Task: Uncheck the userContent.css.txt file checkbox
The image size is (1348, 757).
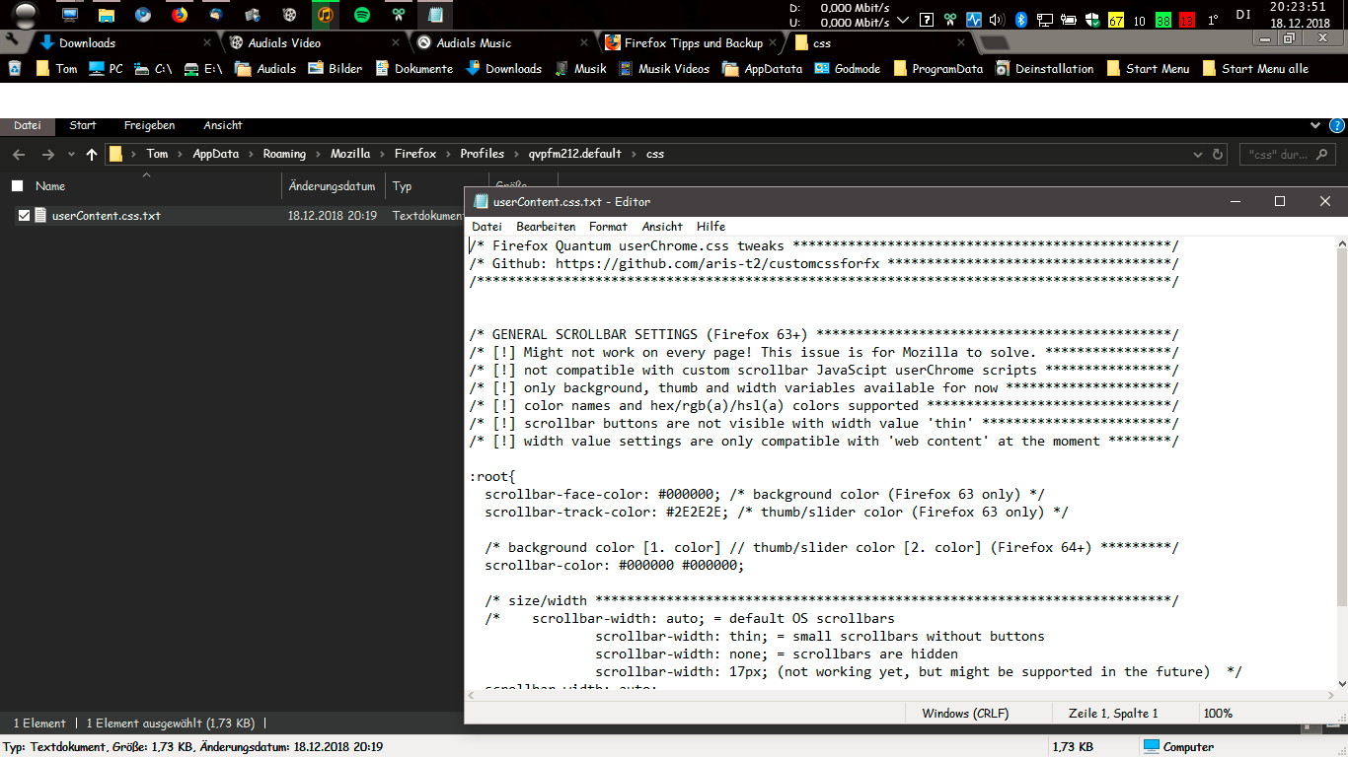Action: click(24, 216)
